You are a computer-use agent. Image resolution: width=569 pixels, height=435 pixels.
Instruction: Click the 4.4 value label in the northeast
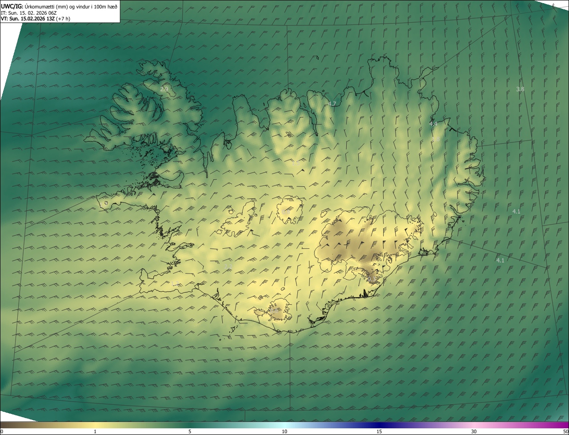click(433, 124)
